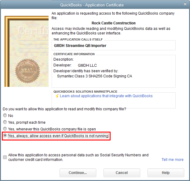Open the "Tell me more" link

(172, 160)
